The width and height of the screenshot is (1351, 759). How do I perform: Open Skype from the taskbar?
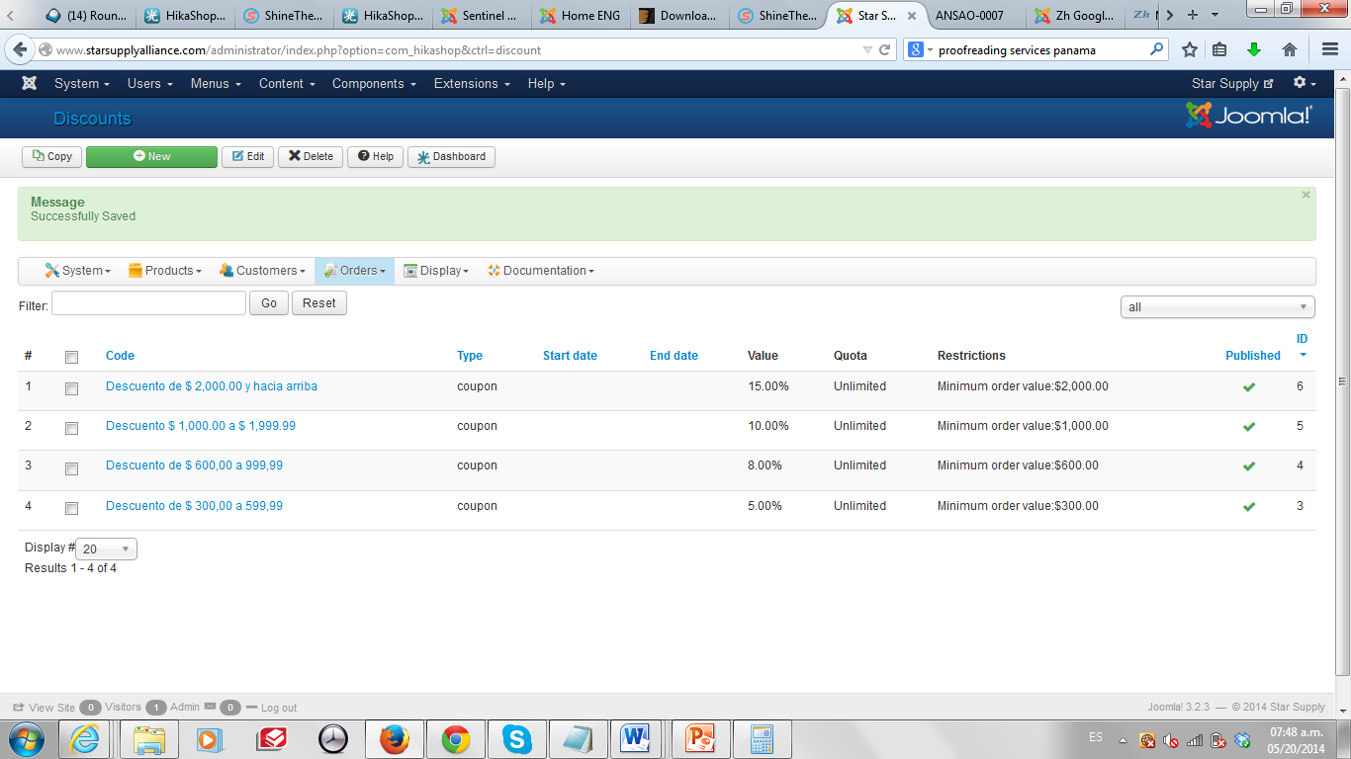516,738
